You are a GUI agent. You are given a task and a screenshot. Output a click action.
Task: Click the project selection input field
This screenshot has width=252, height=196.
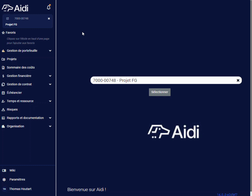166,80
